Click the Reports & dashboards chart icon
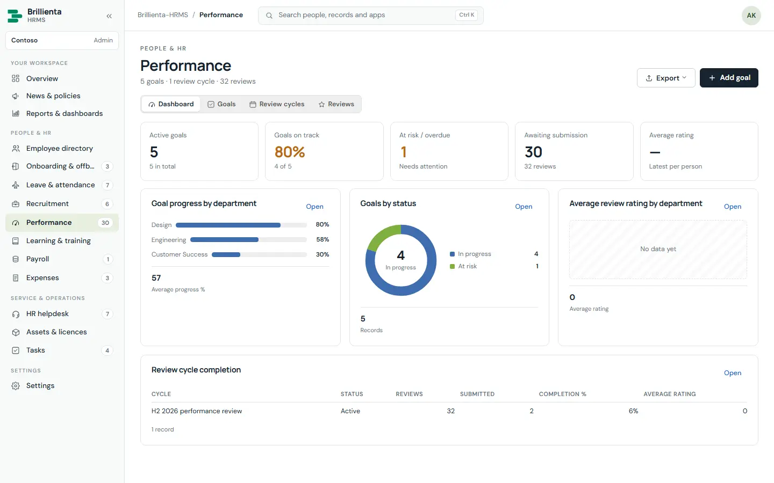Viewport: 774px width, 483px height. [16, 114]
